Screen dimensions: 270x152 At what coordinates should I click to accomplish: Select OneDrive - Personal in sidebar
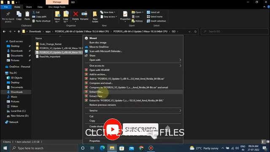[x=18, y=67]
